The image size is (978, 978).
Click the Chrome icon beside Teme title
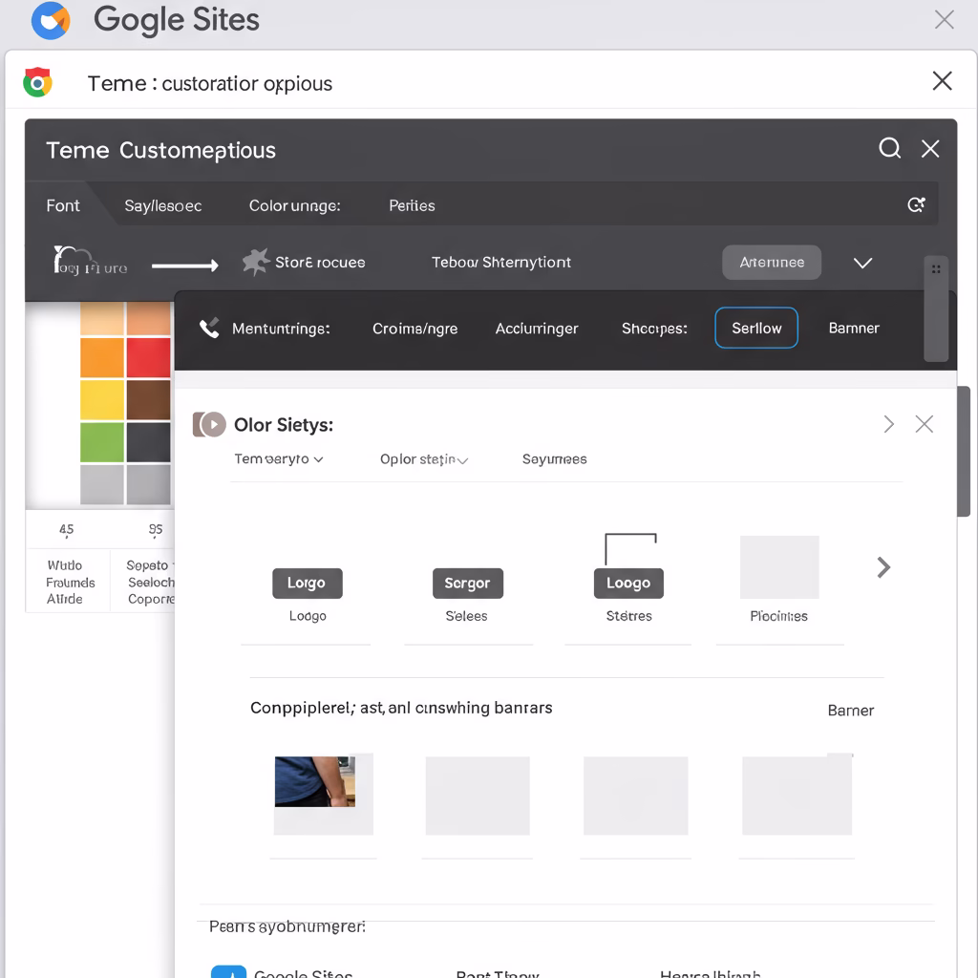(37, 82)
